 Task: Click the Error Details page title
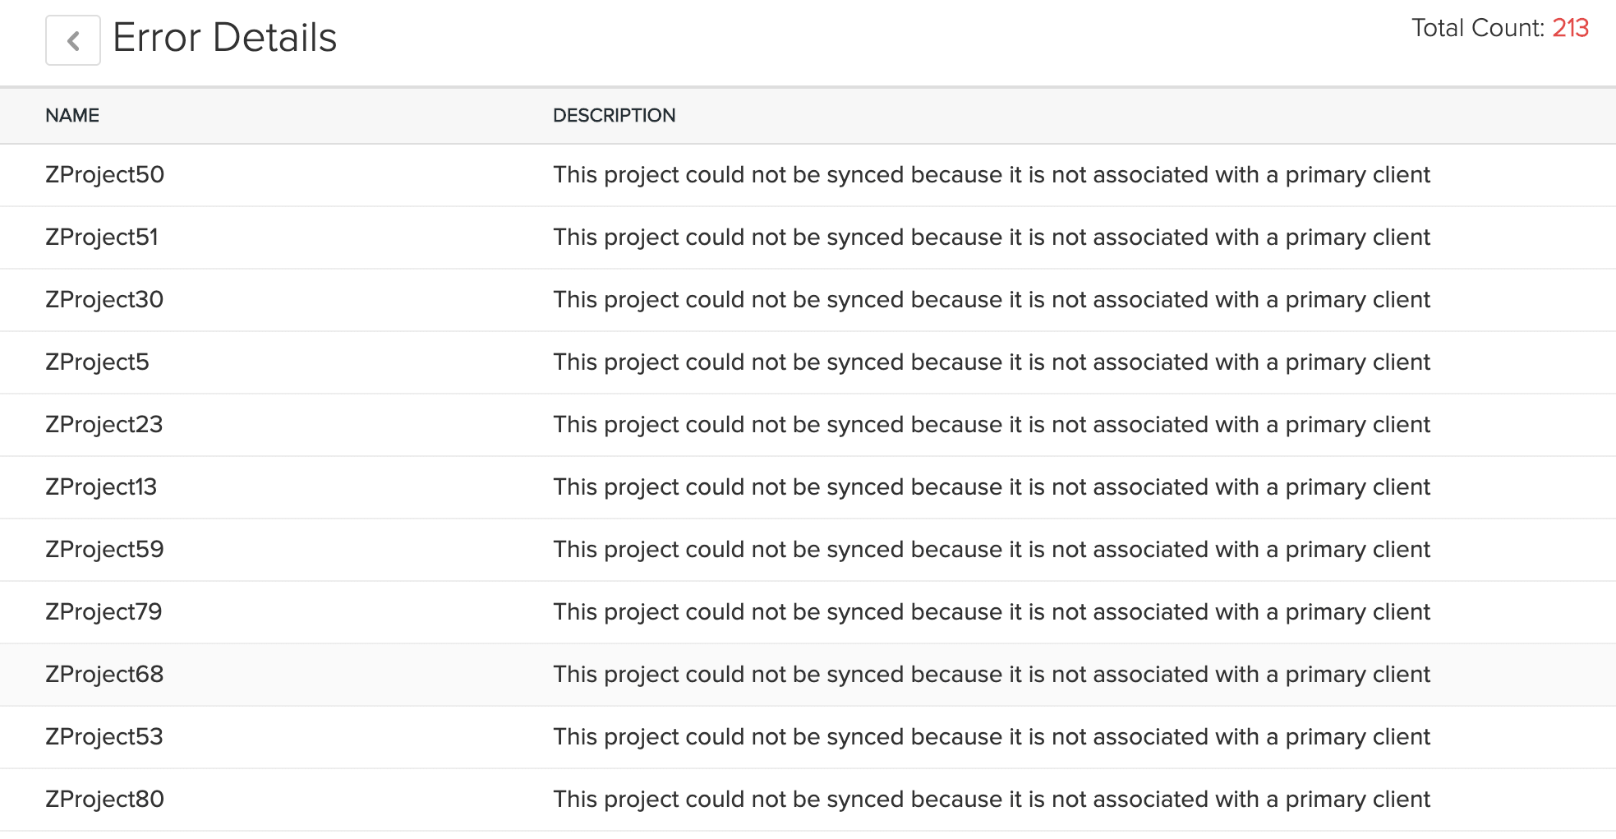[x=224, y=38]
